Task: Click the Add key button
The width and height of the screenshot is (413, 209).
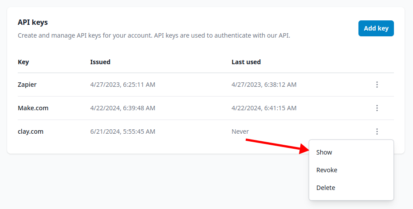Action: [x=376, y=28]
